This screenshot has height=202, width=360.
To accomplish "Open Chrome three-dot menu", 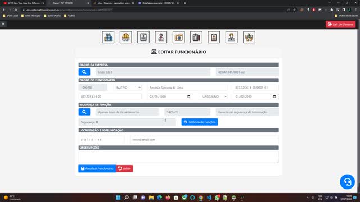I will 356,10.
